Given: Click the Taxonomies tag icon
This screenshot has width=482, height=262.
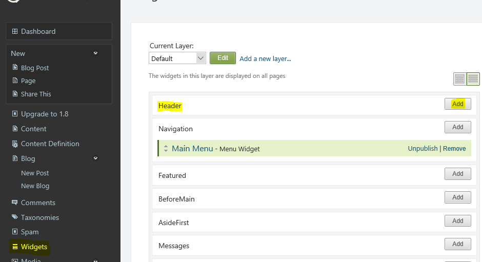Looking at the screenshot, I should (15, 217).
